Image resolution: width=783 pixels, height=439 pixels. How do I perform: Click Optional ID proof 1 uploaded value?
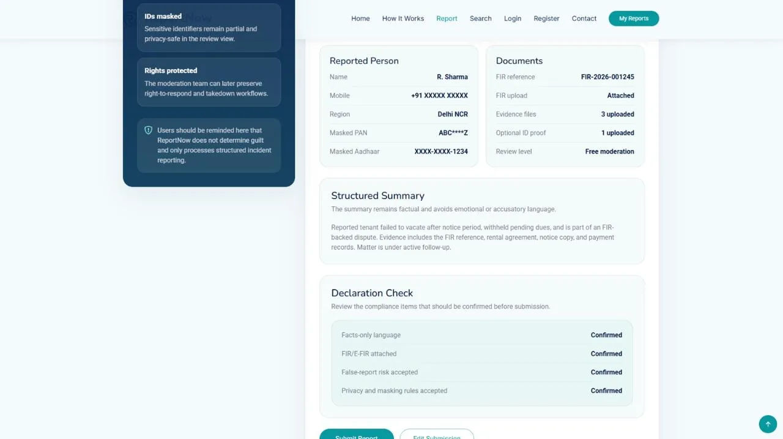pos(617,133)
